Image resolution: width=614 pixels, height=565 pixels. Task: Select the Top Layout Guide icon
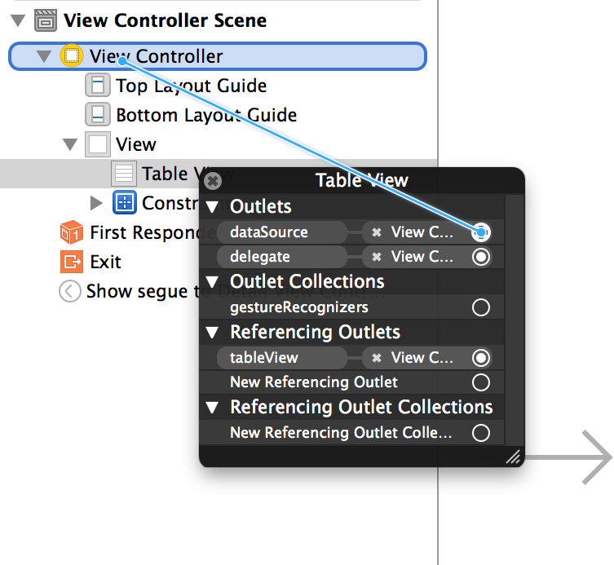(x=98, y=86)
